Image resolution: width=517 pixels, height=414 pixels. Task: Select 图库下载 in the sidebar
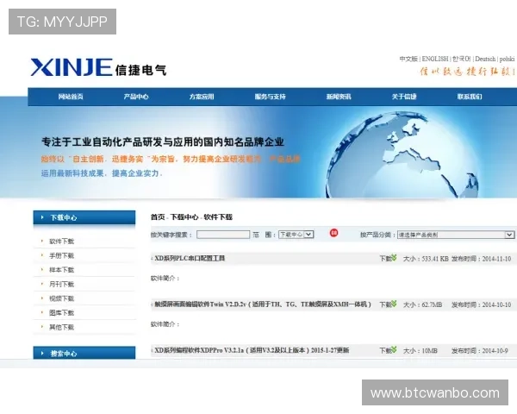[61, 312]
